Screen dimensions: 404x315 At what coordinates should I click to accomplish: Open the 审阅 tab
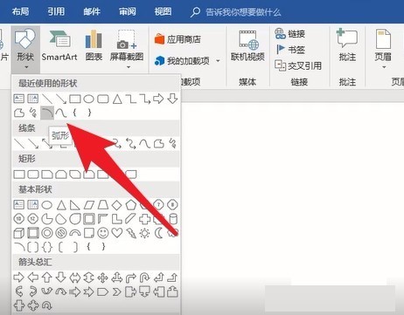click(127, 11)
